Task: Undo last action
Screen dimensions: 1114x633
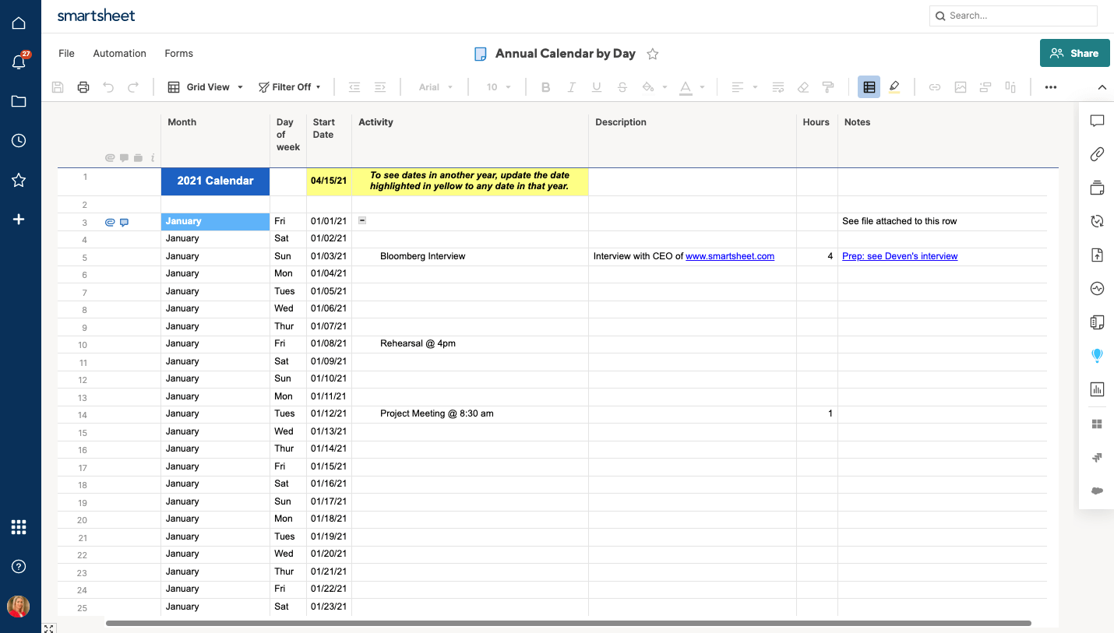Action: point(108,87)
